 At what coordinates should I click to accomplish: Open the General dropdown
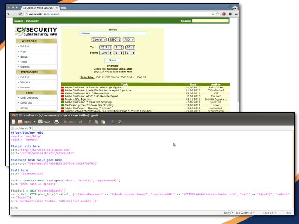coord(99,40)
